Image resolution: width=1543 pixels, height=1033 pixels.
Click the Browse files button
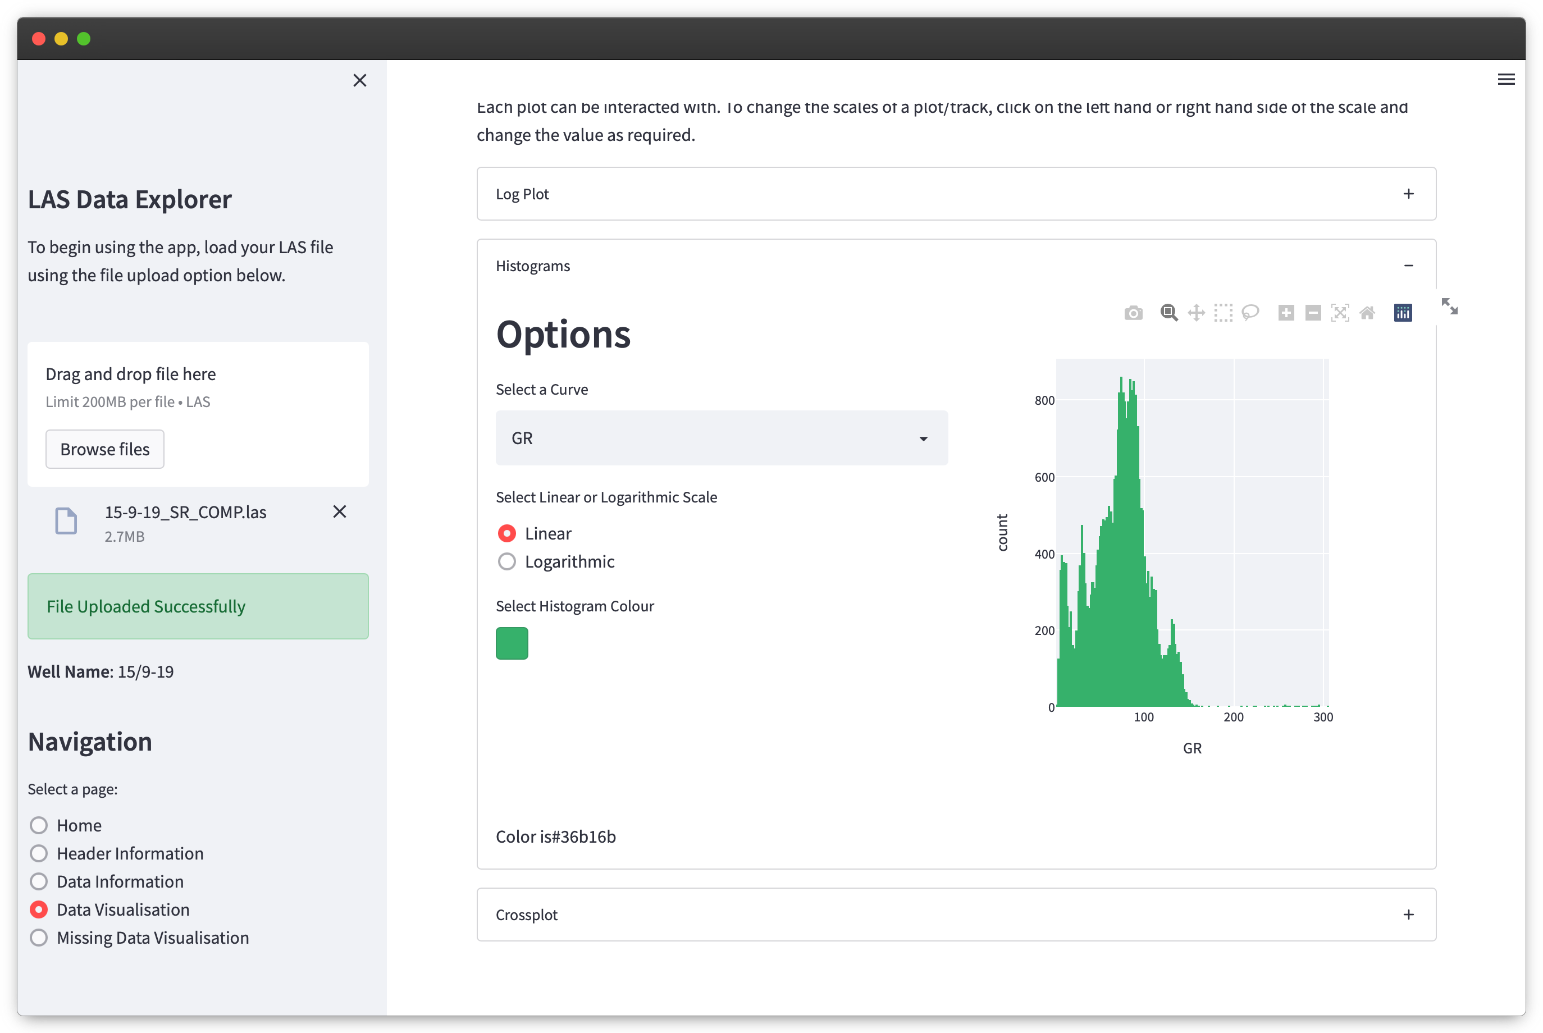click(105, 449)
